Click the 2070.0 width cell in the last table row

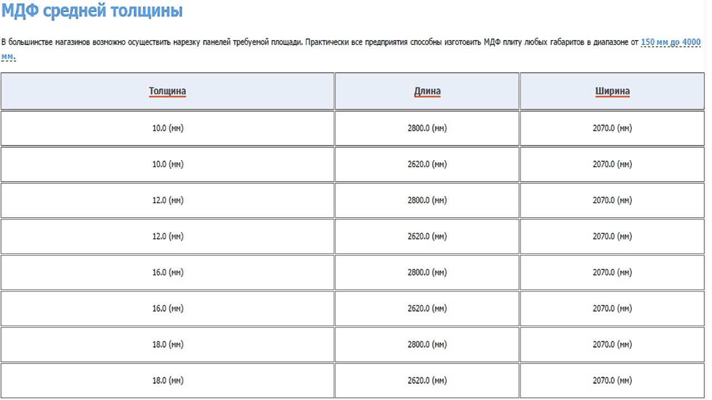tap(612, 381)
